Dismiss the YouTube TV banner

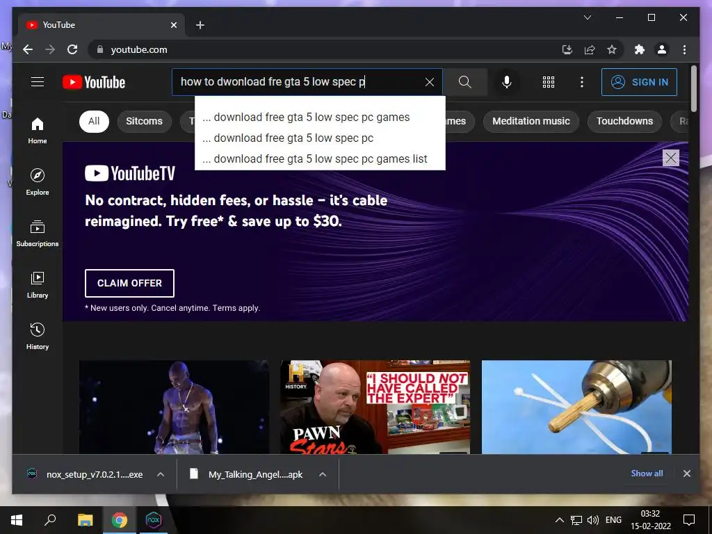point(671,158)
